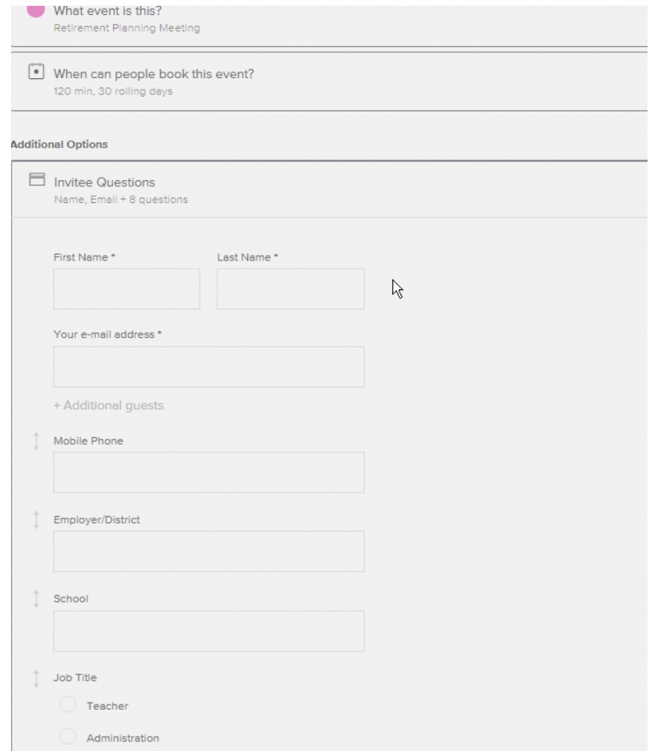This screenshot has width=652, height=751.
Task: Click the First Name input field
Action: pyautogui.click(x=127, y=288)
